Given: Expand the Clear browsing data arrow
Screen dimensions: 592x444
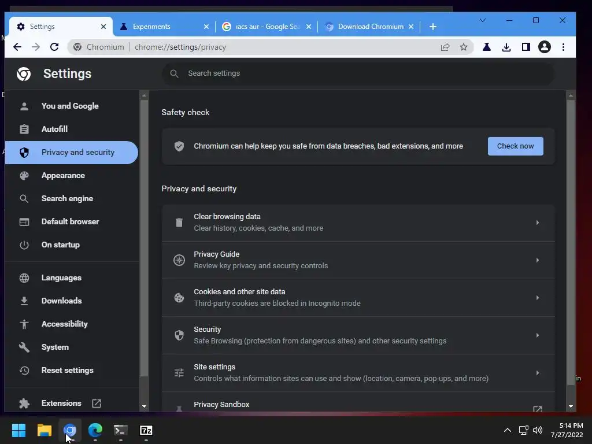Looking at the screenshot, I should (537, 223).
